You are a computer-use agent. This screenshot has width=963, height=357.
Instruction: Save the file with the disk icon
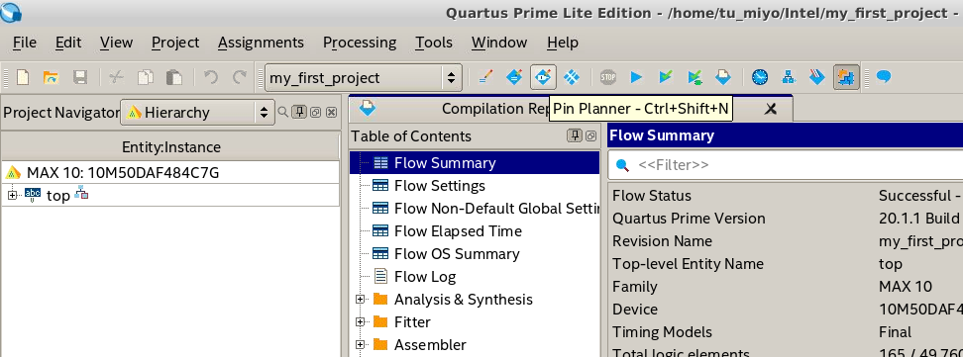tap(80, 77)
